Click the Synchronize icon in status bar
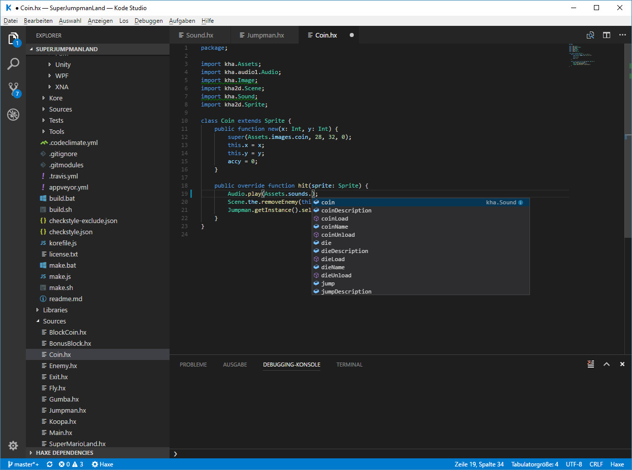The width and height of the screenshot is (632, 470). [x=49, y=464]
